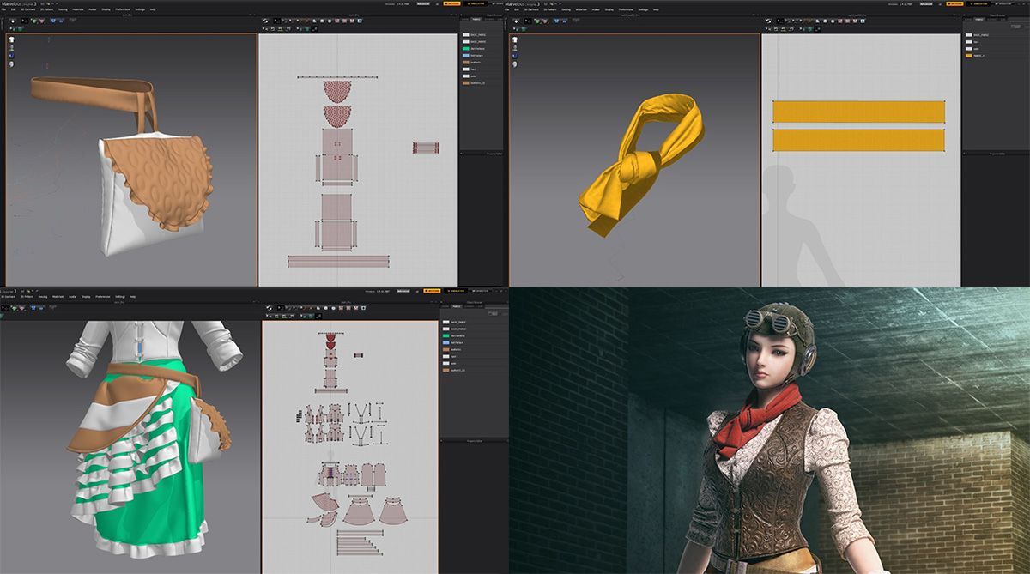Open the Materials menu in the top-left window

79,9
